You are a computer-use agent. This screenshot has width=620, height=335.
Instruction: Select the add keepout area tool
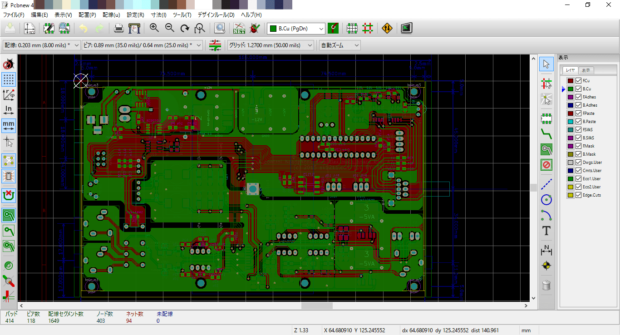pos(546,164)
